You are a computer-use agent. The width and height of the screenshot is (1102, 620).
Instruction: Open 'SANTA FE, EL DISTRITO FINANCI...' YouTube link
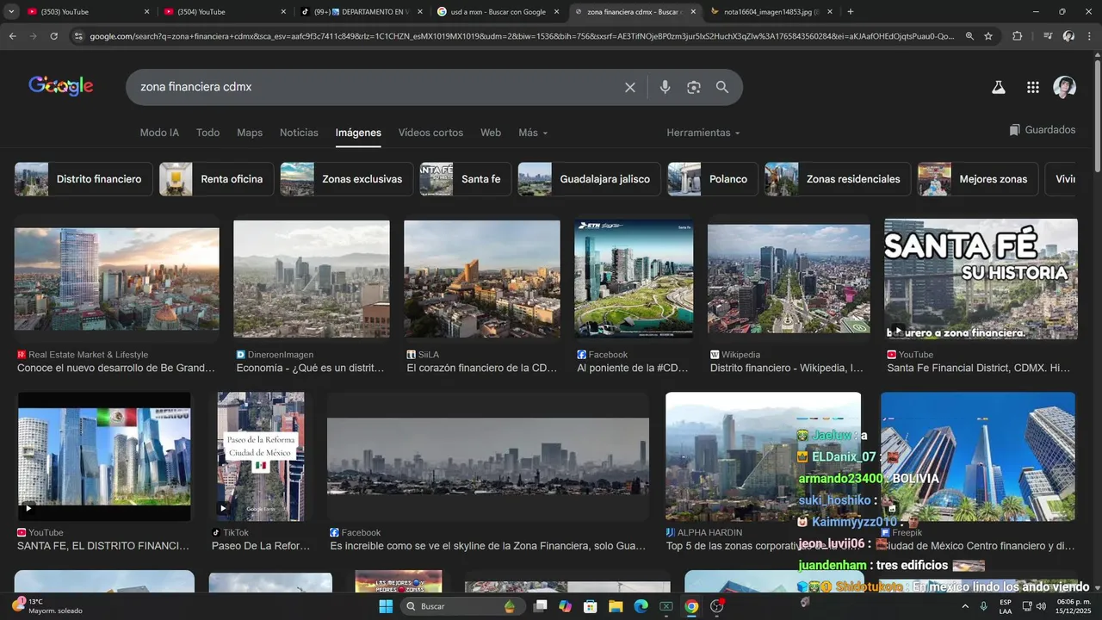tap(103, 546)
